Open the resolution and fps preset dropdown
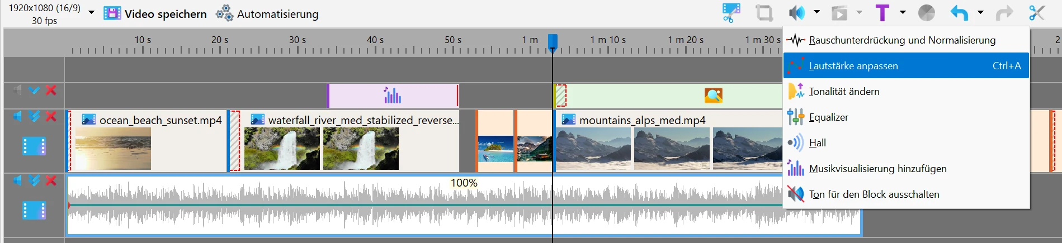The height and width of the screenshot is (243, 1062). click(91, 13)
